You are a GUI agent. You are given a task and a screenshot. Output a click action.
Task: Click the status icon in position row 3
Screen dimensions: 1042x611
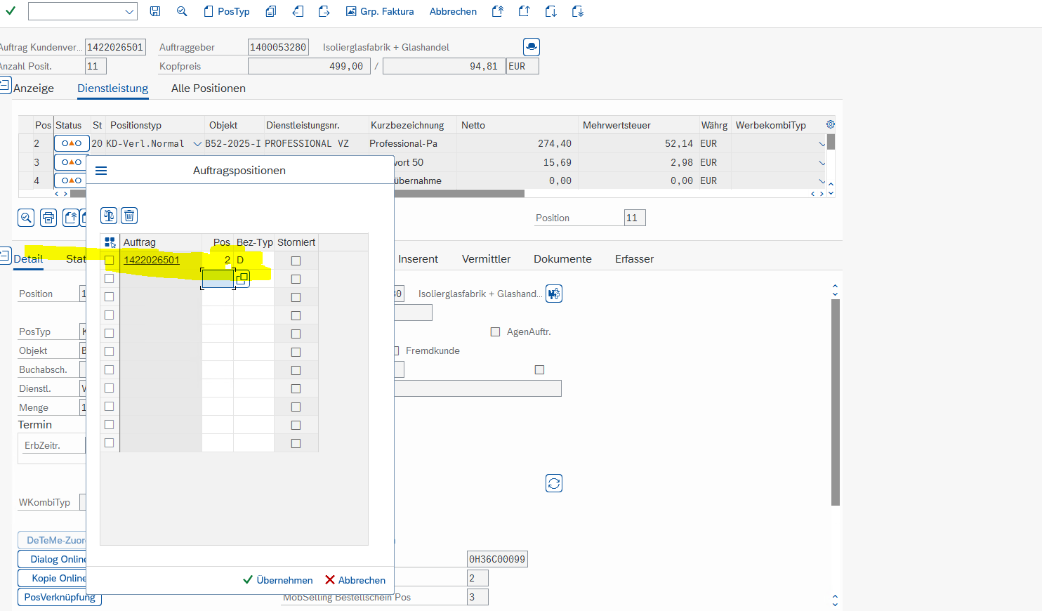tap(72, 162)
